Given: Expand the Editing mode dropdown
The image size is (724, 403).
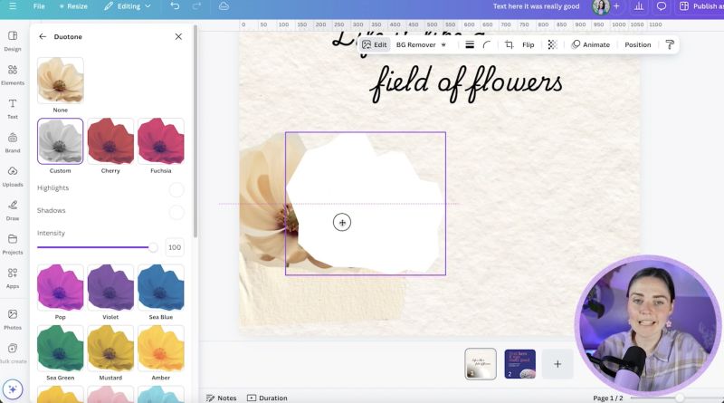Looking at the screenshot, I should 128,6.
